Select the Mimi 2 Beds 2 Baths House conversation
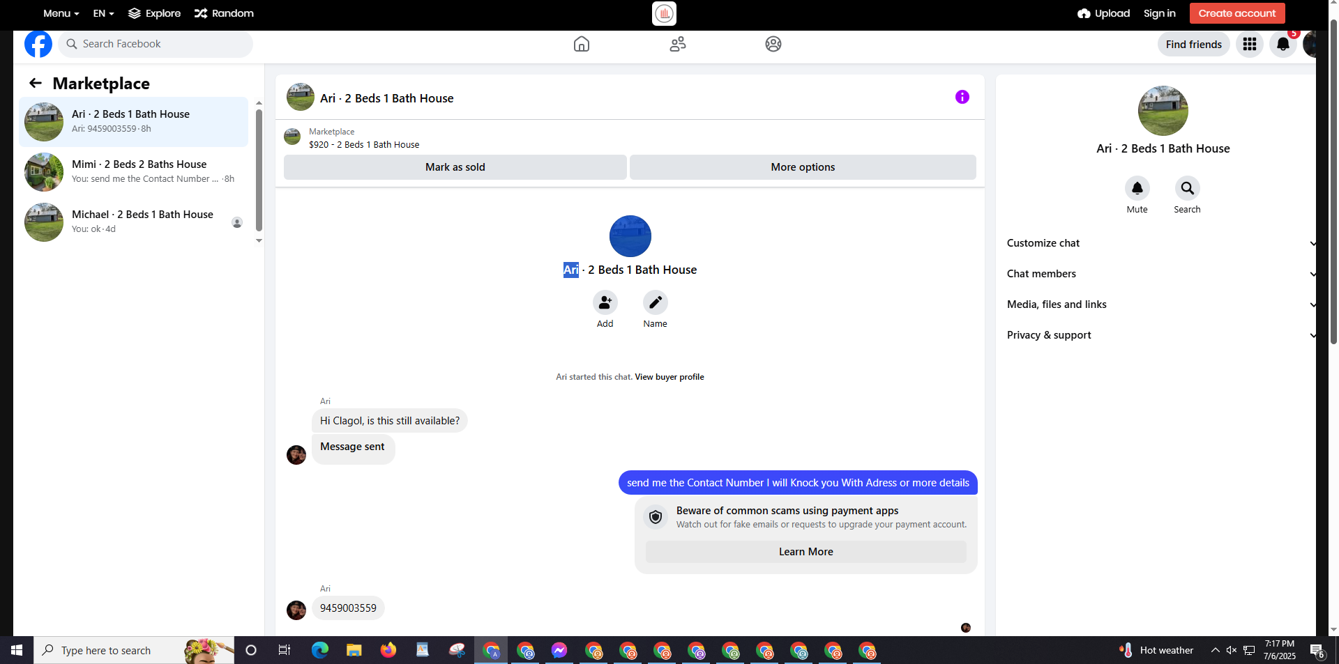This screenshot has height=664, width=1339. pos(133,172)
